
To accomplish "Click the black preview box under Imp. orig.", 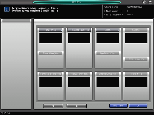I will [x=50, y=38].
